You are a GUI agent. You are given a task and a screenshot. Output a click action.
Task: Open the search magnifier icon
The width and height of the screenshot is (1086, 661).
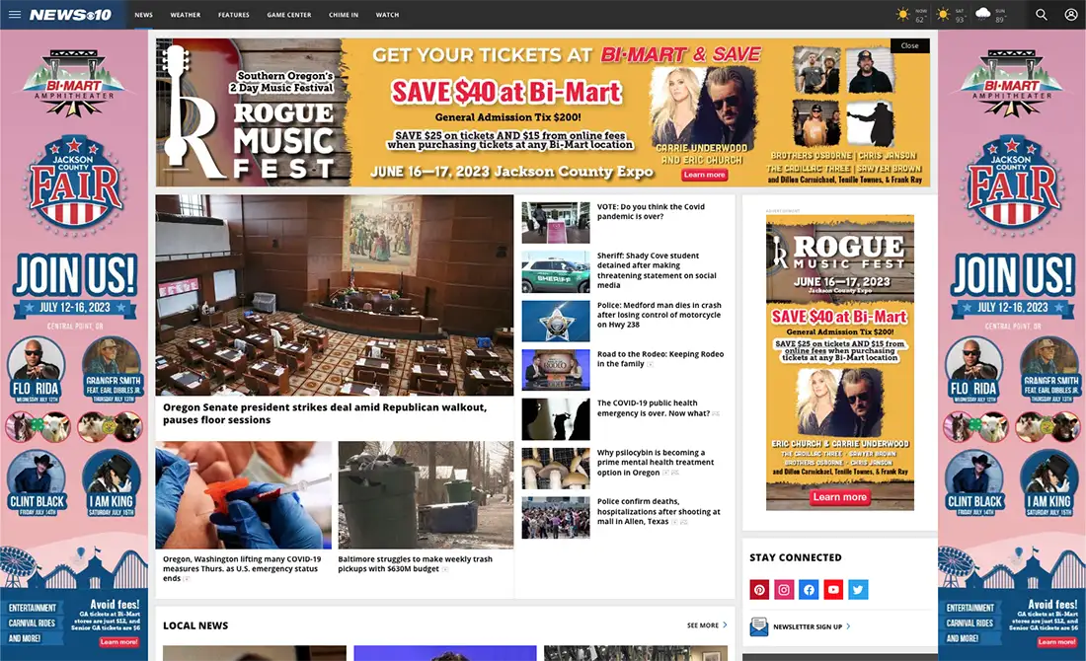(1041, 15)
